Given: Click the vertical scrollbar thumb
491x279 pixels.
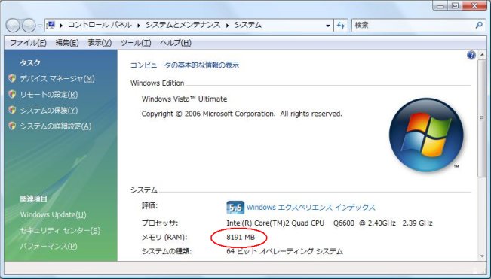Looking at the screenshot, I should [482, 119].
